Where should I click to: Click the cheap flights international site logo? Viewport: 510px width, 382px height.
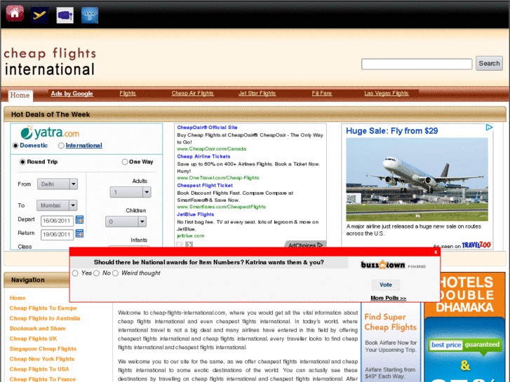(x=50, y=62)
